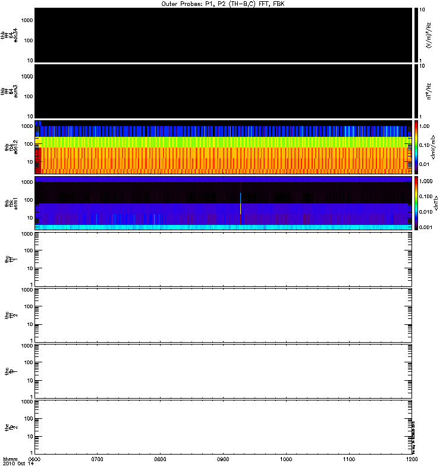Select the black thb fff scm3 spectrogram panel
Image resolution: width=446 pixels, height=476 pixels.
pos(224,91)
